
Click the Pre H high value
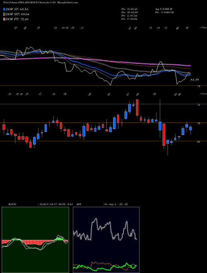pyautogui.click(x=130, y=12)
